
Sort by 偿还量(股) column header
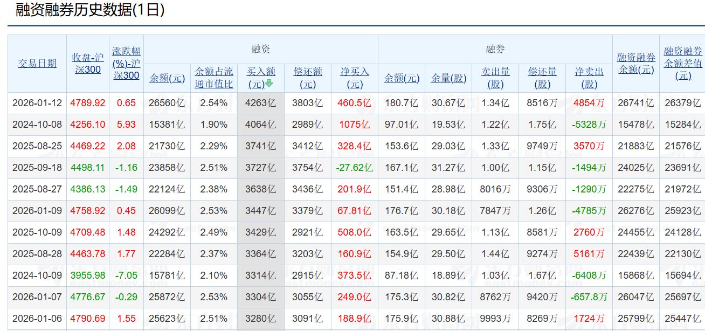(x=542, y=78)
